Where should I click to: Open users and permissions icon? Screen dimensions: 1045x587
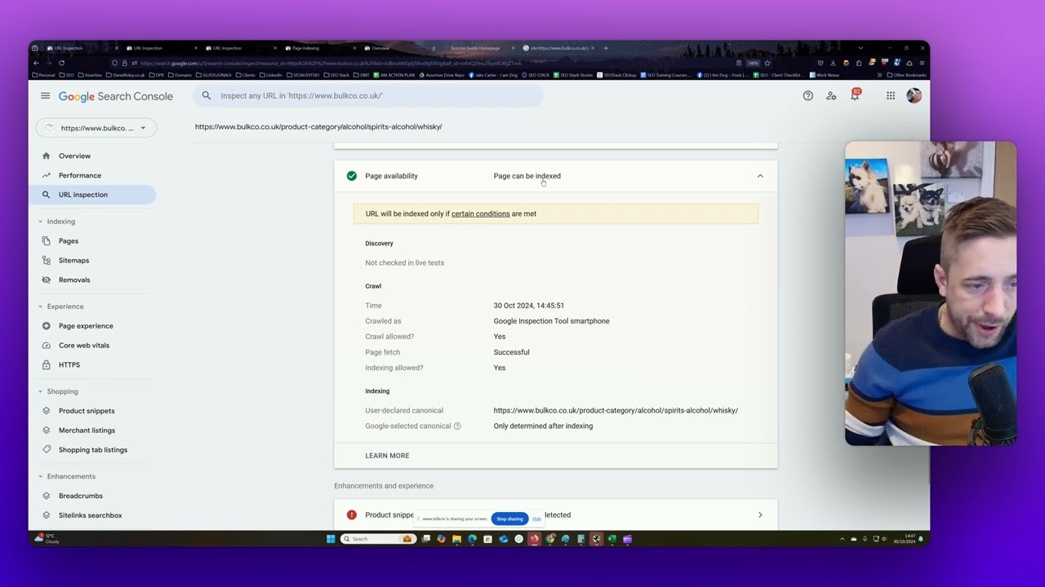point(831,95)
